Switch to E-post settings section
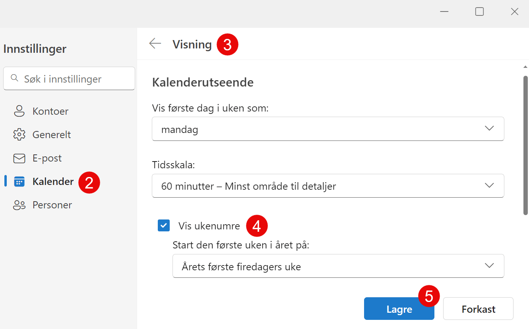This screenshot has height=329, width=529. point(47,158)
